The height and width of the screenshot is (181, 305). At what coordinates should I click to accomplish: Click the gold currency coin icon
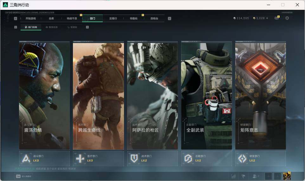[254, 18]
